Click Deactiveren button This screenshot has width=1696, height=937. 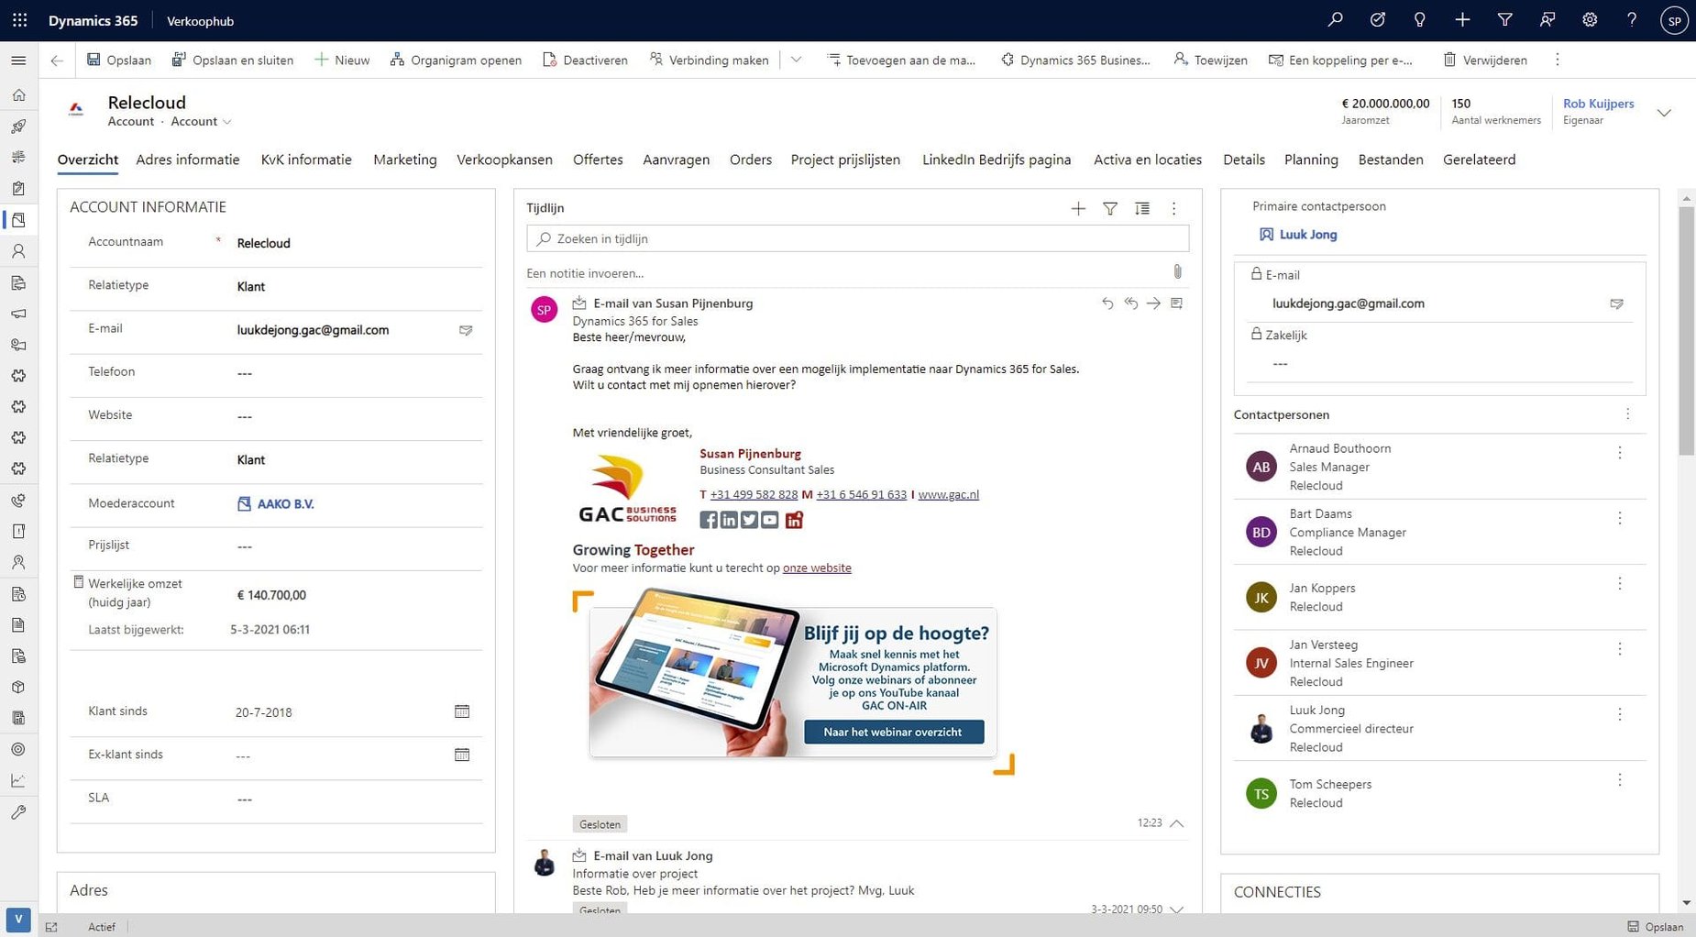click(x=585, y=60)
